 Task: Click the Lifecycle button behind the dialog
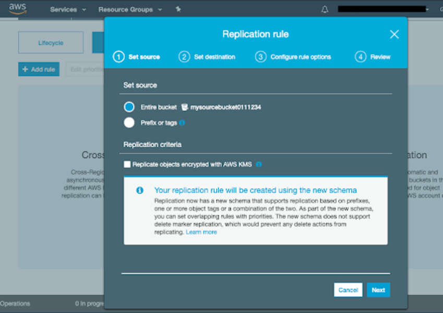[x=51, y=43]
